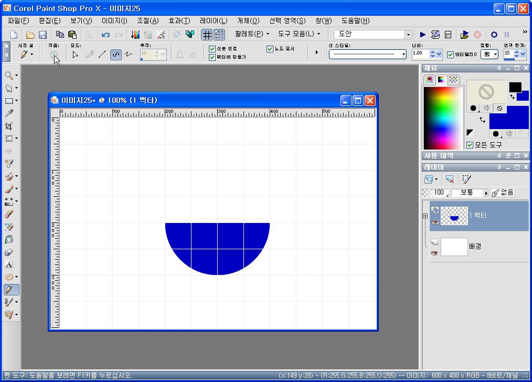
Task: Select the Zoom magnifier tool
Action: (x=9, y=76)
